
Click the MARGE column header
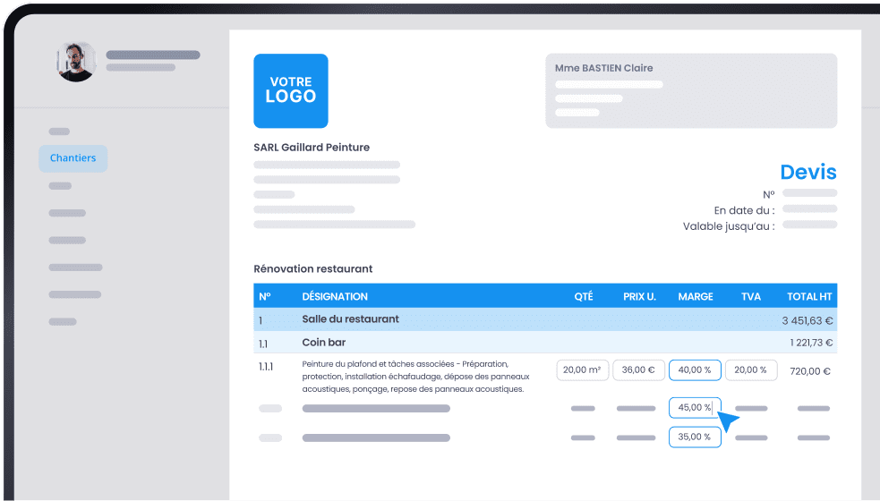point(696,296)
